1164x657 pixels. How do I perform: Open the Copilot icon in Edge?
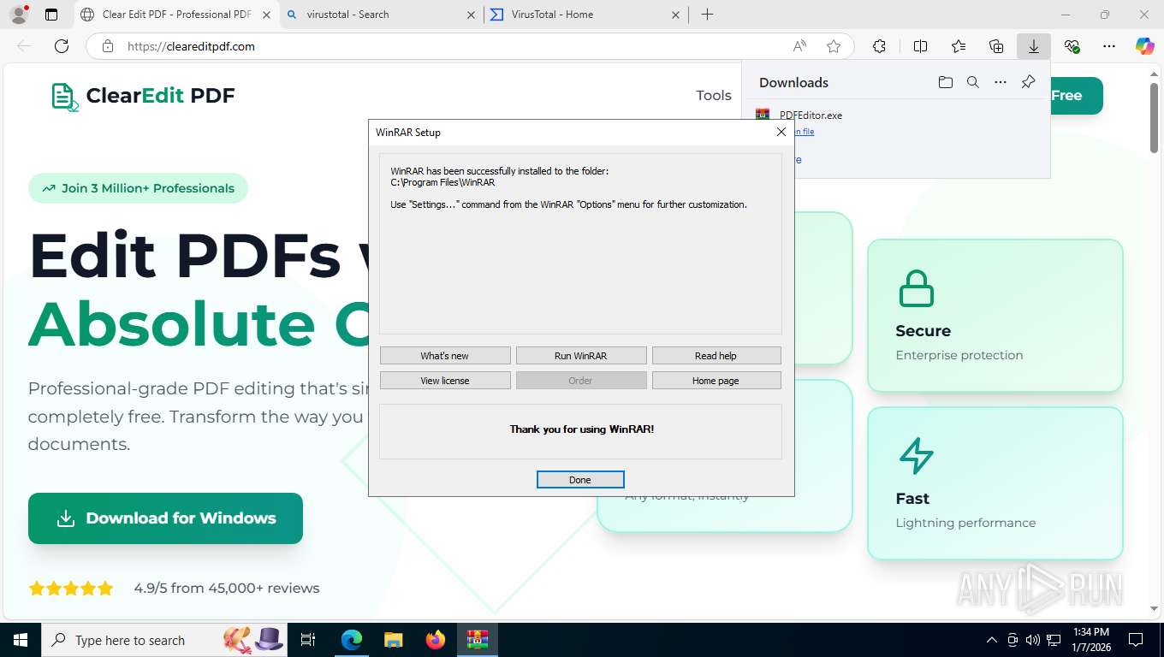(x=1145, y=46)
